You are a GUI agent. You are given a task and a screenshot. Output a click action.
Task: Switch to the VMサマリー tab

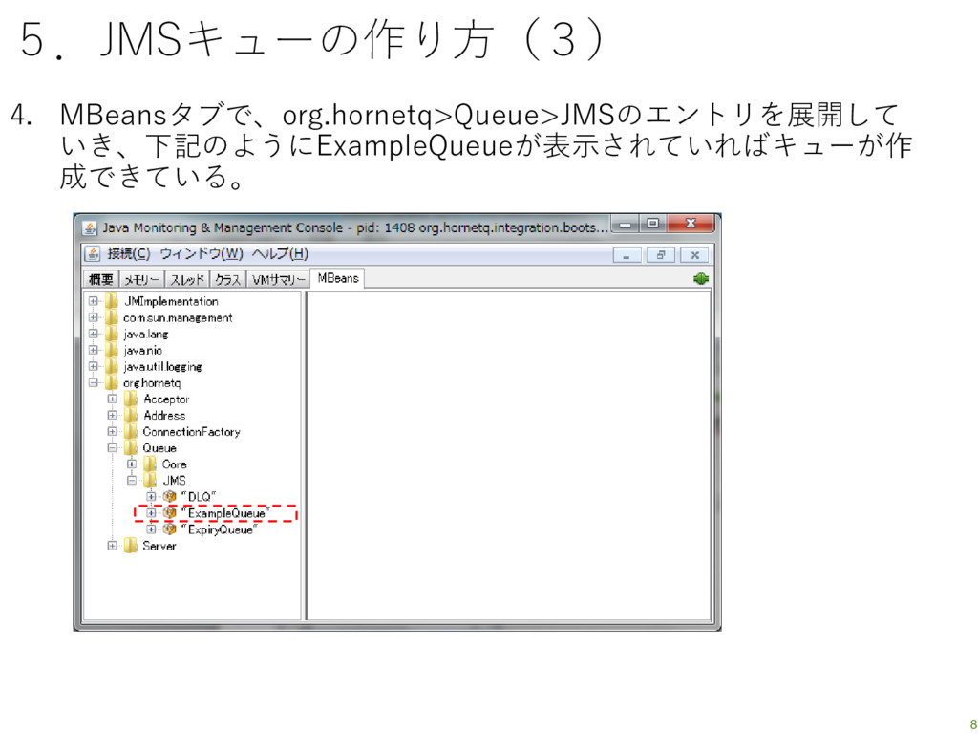(x=278, y=279)
